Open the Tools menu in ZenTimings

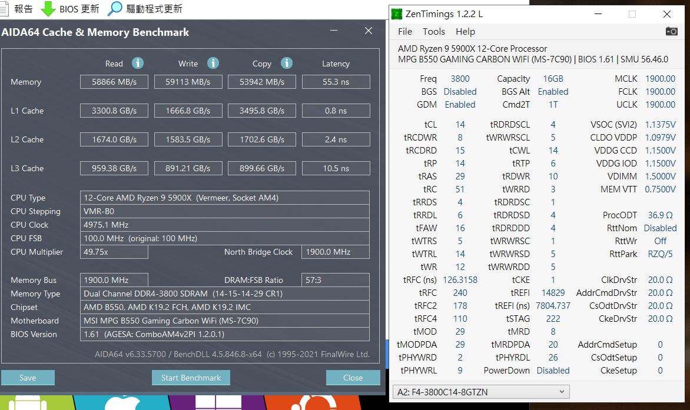(434, 32)
